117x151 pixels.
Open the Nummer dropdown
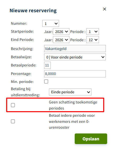pos(51,23)
